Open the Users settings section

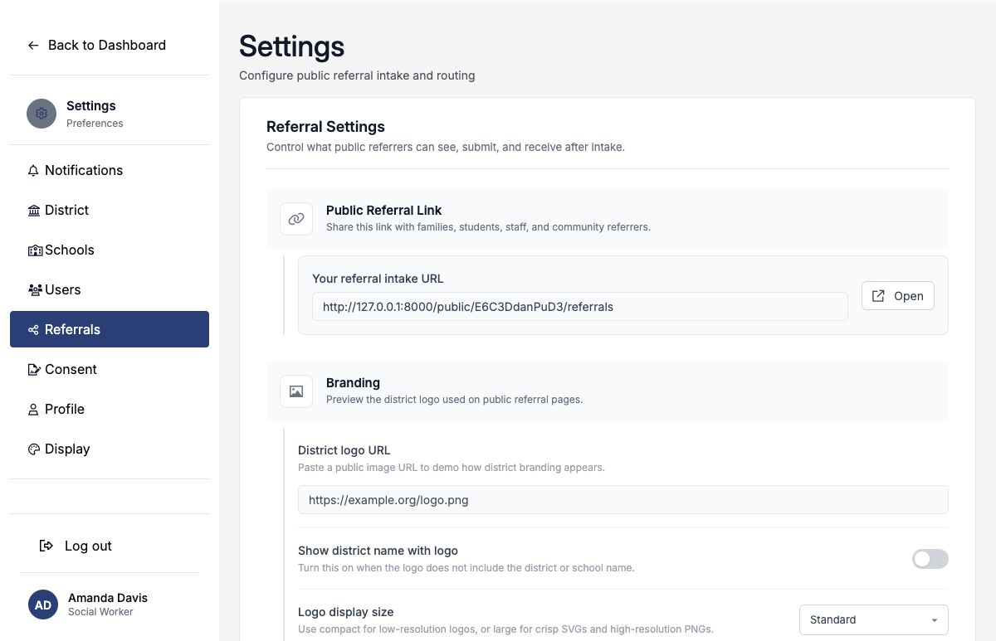point(110,289)
